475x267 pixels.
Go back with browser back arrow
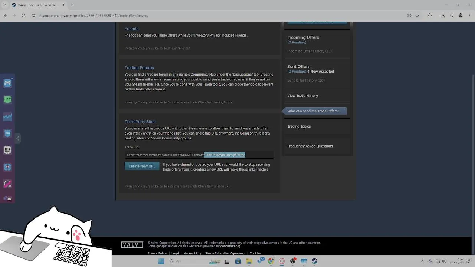(x=5, y=16)
